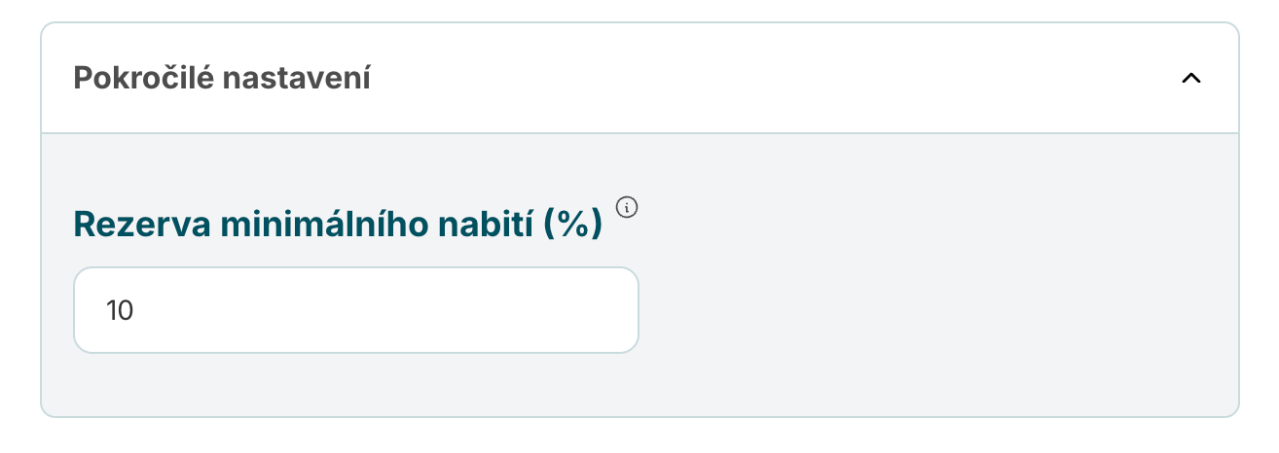This screenshot has height=453, width=1279.
Task: Toggle the Pokročilé nastavení accordion closed
Action: tap(1190, 79)
